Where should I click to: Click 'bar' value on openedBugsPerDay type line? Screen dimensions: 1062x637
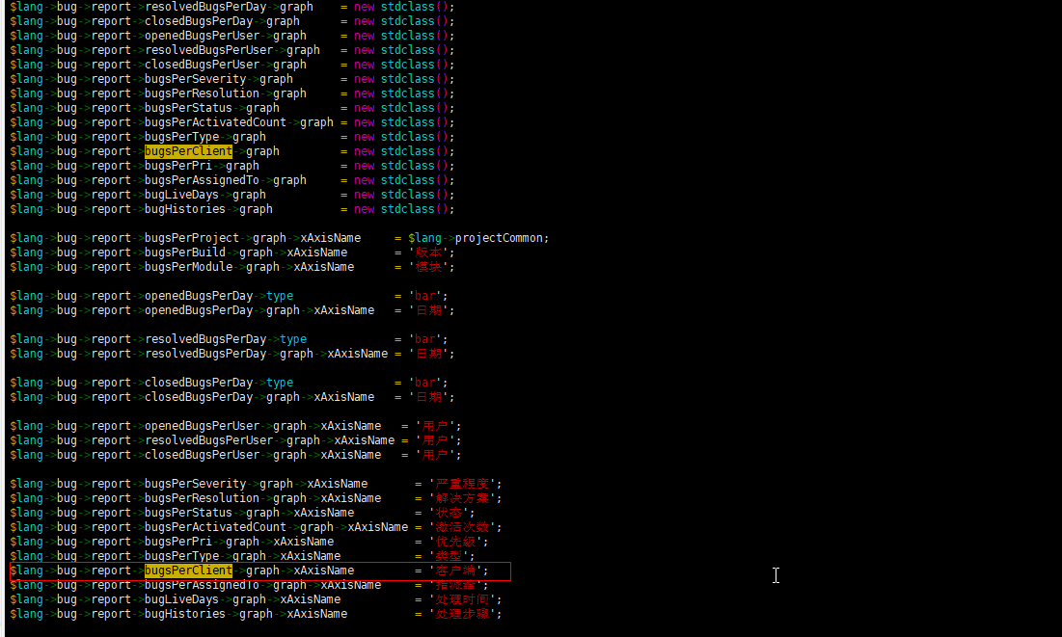(x=425, y=296)
